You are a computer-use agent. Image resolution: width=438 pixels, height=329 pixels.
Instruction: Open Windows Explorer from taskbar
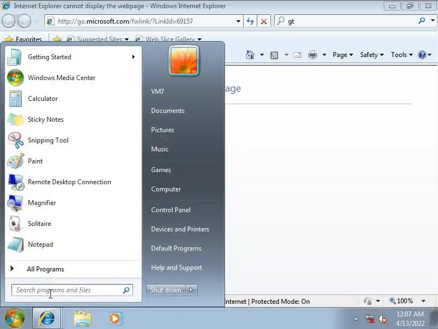[x=83, y=319]
